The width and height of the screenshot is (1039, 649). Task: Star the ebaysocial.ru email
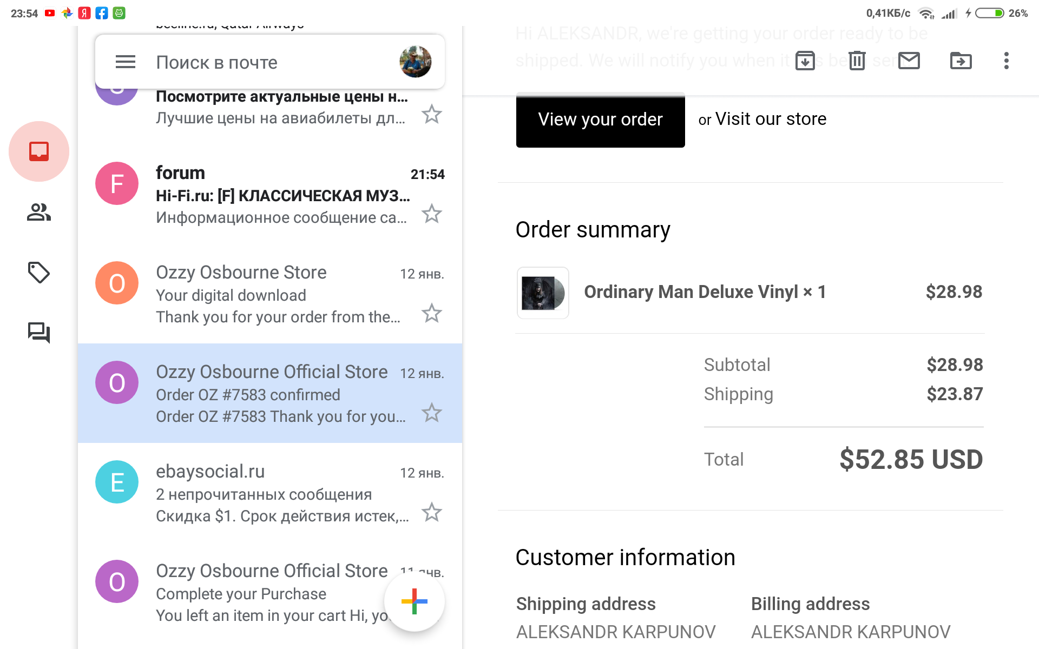coord(432,513)
